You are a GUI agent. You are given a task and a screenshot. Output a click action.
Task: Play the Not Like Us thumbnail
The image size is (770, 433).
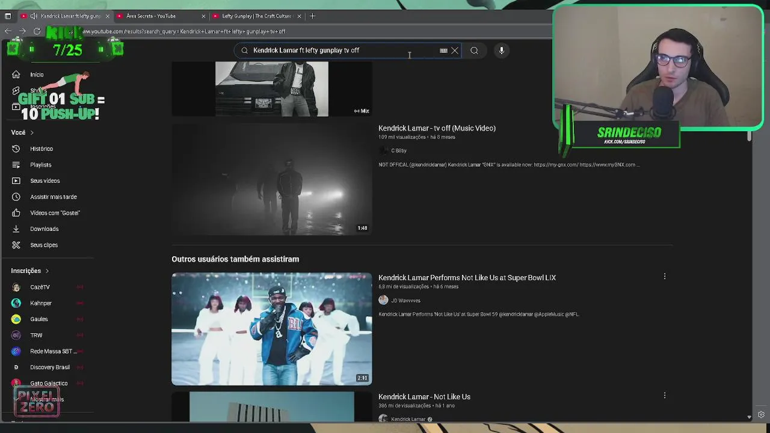point(272,407)
